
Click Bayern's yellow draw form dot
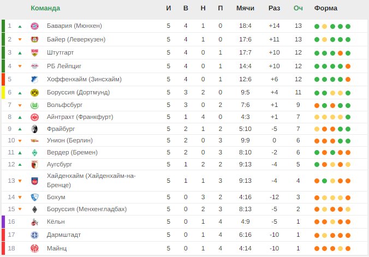click(325, 26)
